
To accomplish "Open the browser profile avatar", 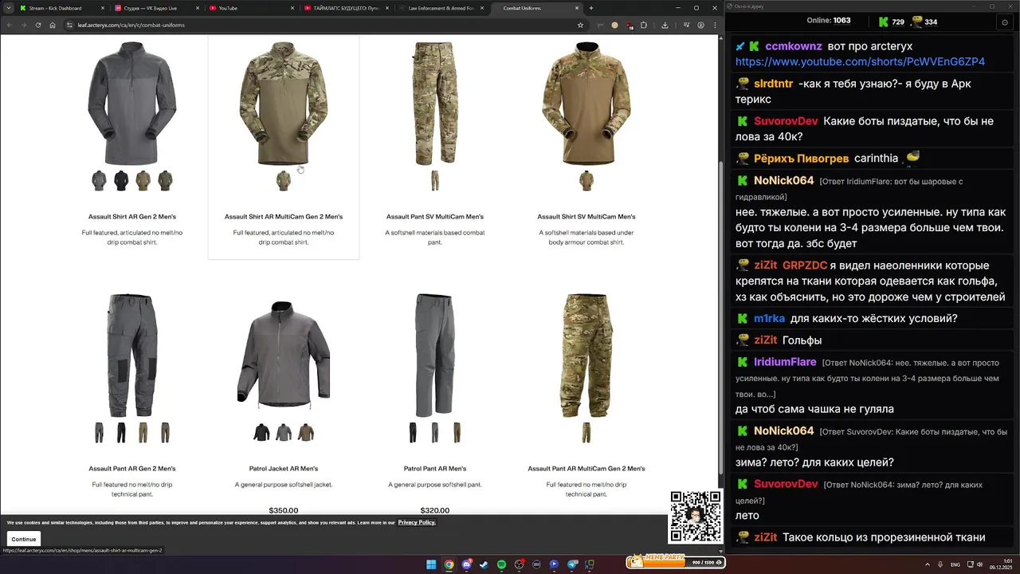I will click(700, 25).
